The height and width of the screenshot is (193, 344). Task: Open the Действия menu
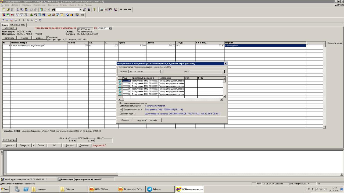[16, 5]
